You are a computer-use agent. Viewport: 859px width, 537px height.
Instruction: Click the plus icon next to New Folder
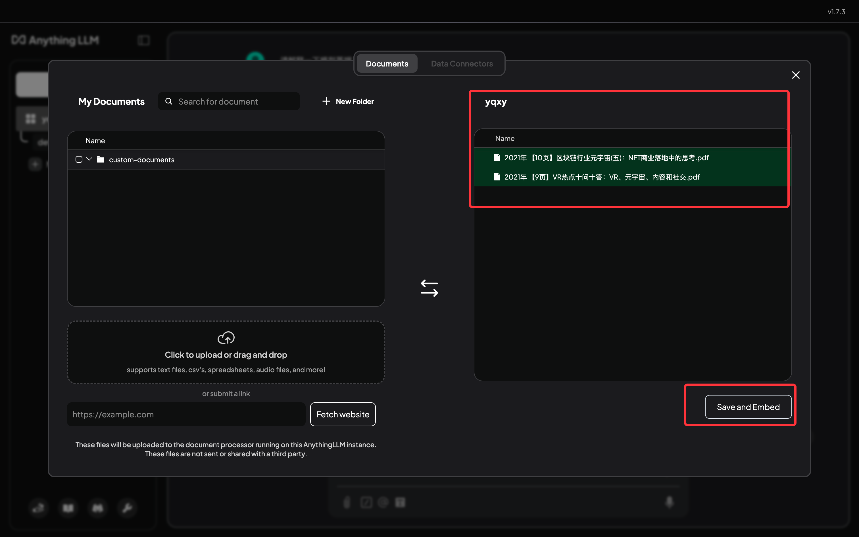click(326, 101)
